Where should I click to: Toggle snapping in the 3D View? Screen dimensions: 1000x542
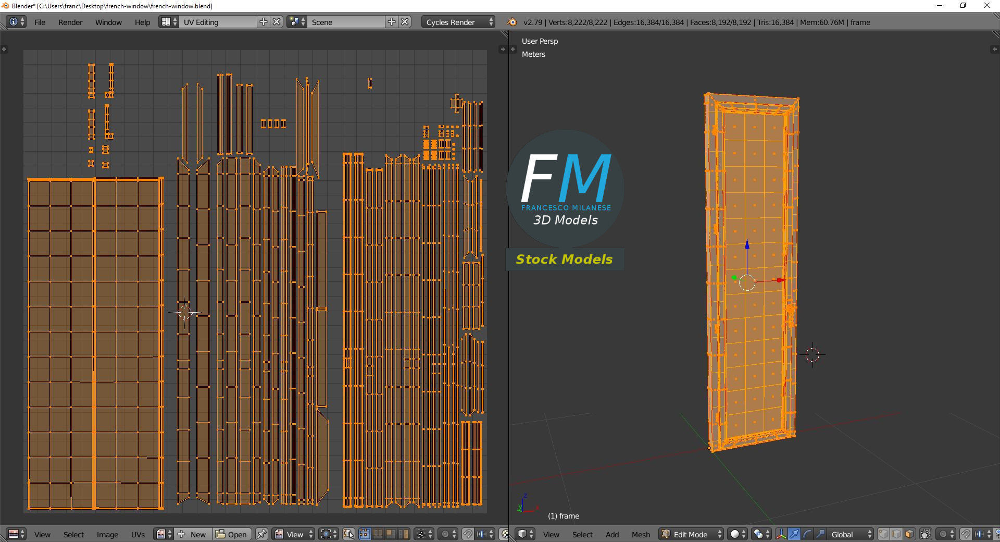click(x=966, y=534)
